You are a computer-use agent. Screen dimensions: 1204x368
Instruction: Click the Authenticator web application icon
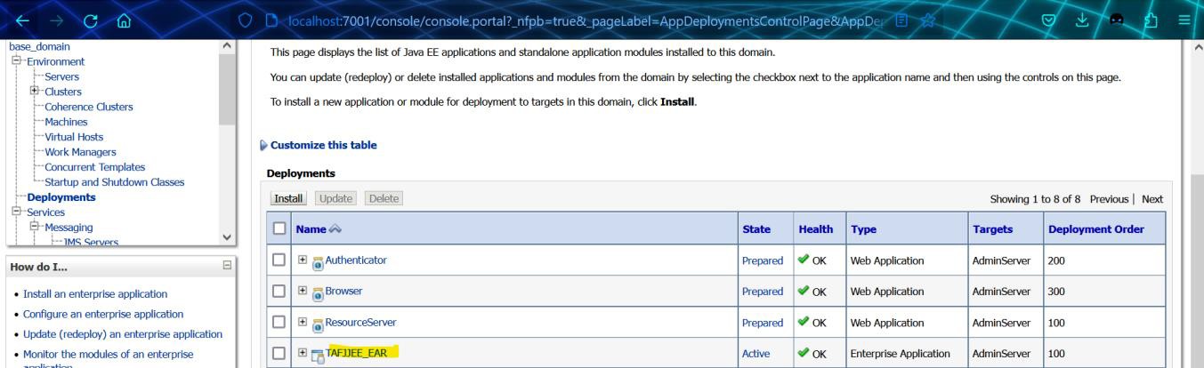(317, 261)
